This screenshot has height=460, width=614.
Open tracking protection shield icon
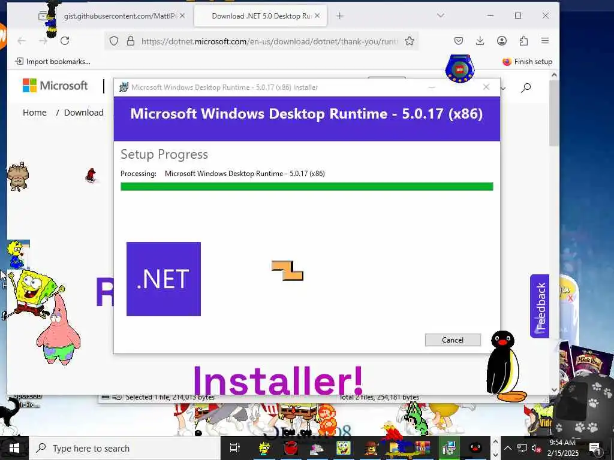coord(113,41)
